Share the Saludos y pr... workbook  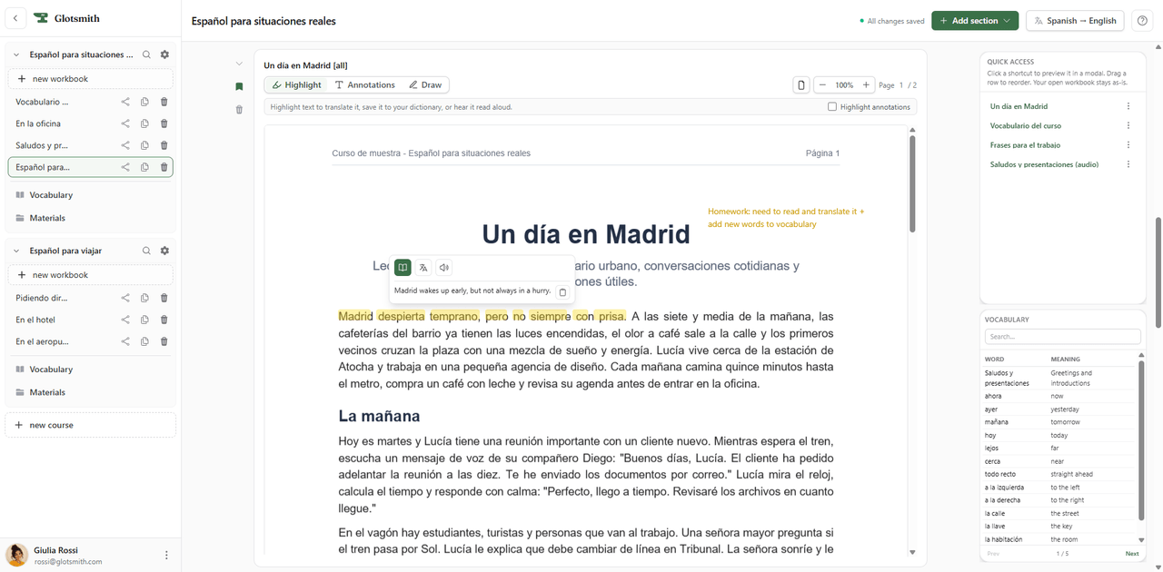[x=125, y=145]
